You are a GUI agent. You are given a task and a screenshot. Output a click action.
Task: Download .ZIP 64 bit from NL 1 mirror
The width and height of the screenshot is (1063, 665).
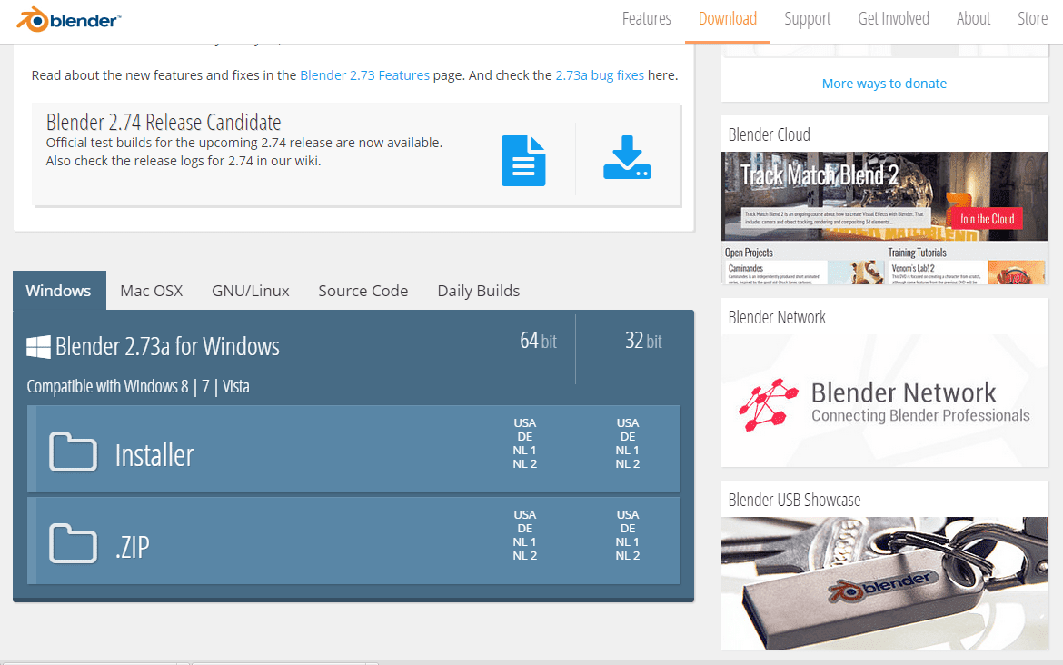525,541
